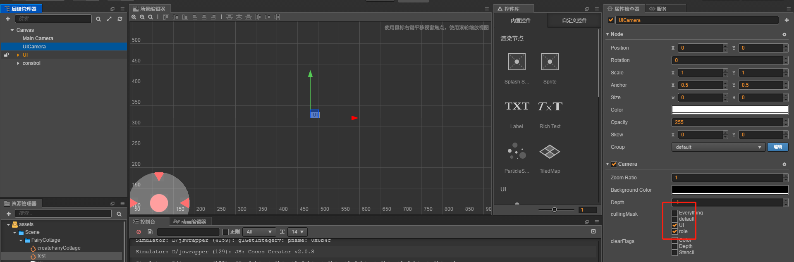The image size is (794, 262).
Task: Toggle expand-all arrows icon in hierarchy panel
Action: click(x=109, y=19)
